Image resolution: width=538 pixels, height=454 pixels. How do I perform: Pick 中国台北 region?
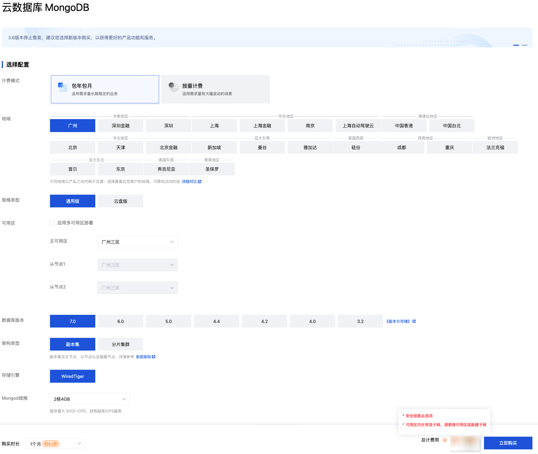[x=452, y=126]
